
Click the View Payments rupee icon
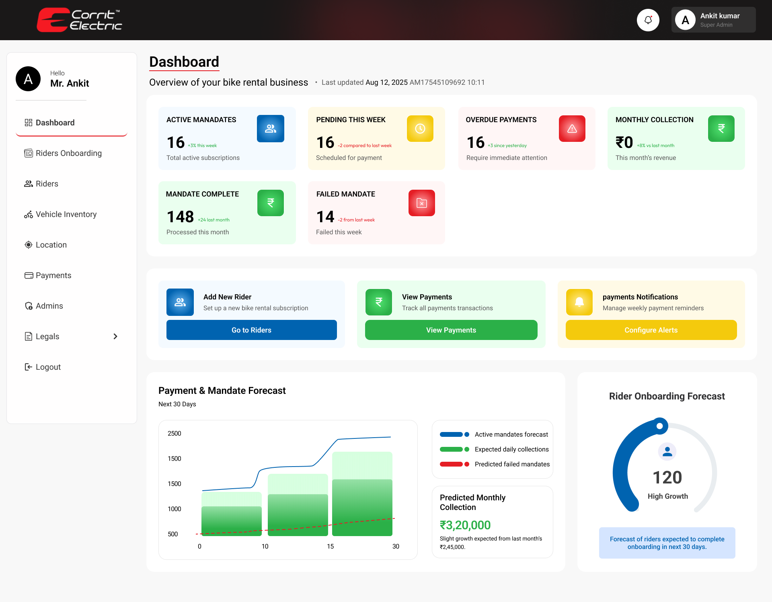[x=379, y=302]
